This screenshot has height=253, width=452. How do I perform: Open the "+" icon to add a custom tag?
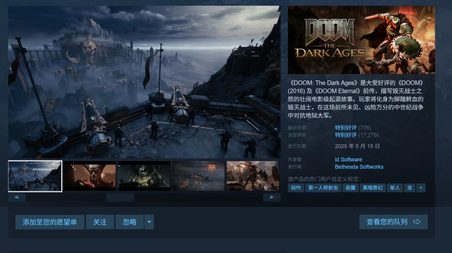point(420,188)
